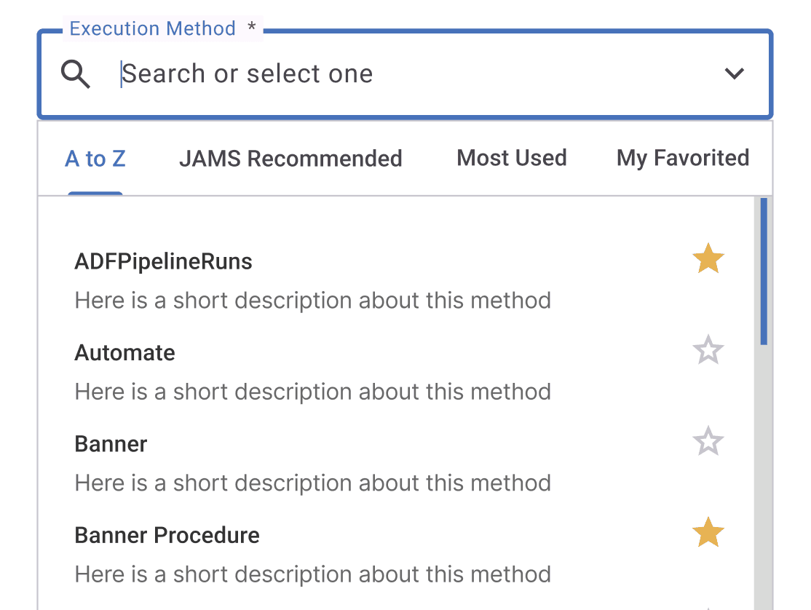View the My Favorited tab
The image size is (811, 610).
[682, 158]
